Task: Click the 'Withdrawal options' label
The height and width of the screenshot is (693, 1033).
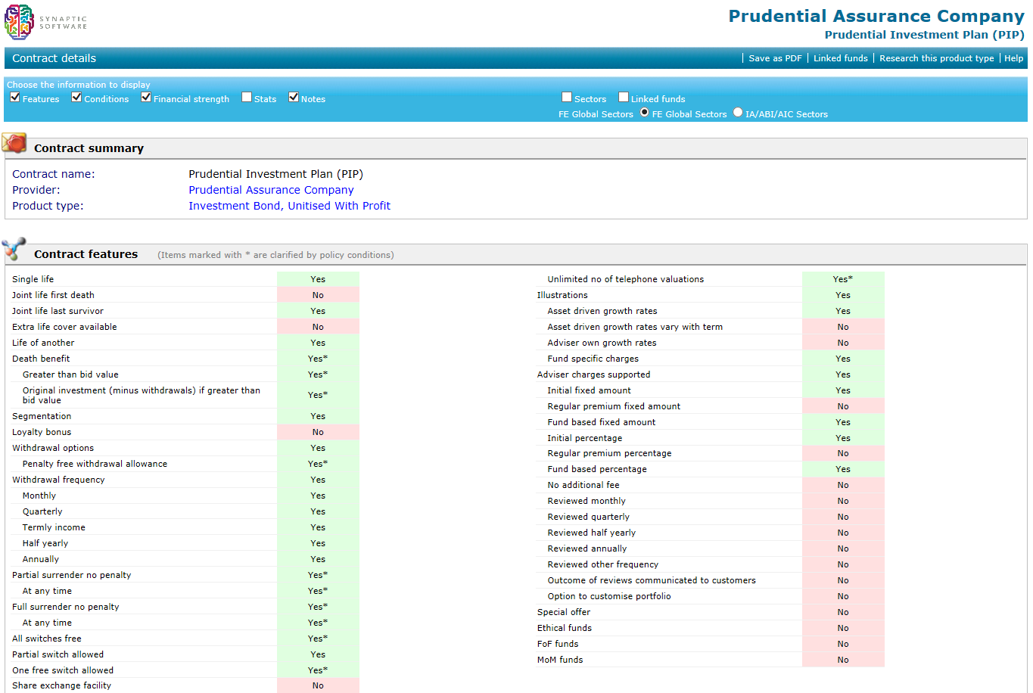Action: tap(53, 448)
